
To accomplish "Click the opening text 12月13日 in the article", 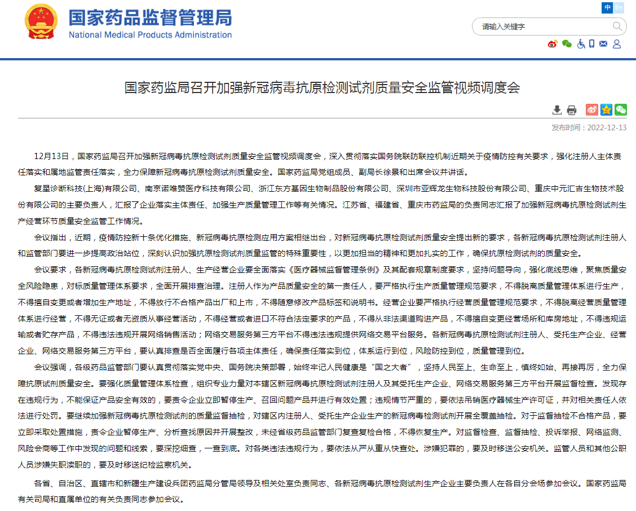I will (x=51, y=156).
